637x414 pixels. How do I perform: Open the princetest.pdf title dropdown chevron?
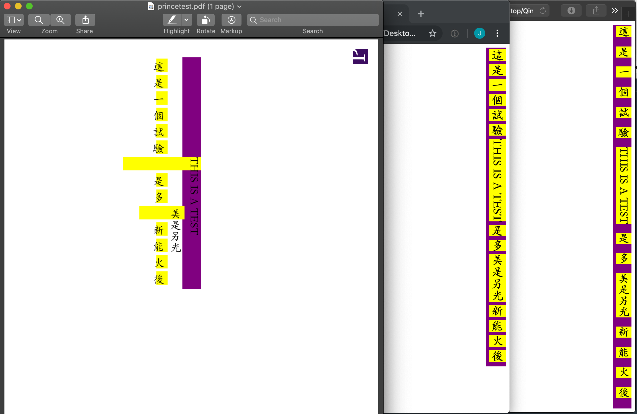[x=240, y=6]
